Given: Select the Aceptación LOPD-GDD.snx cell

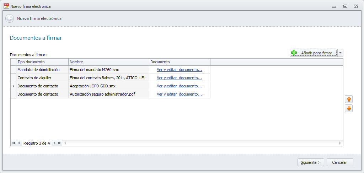Looking at the screenshot, I should 109,86.
